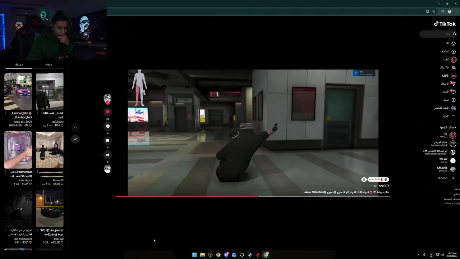Screen dimensions: 460x259
Task: Open File Explorer from taskbar
Action: [x=202, y=255]
